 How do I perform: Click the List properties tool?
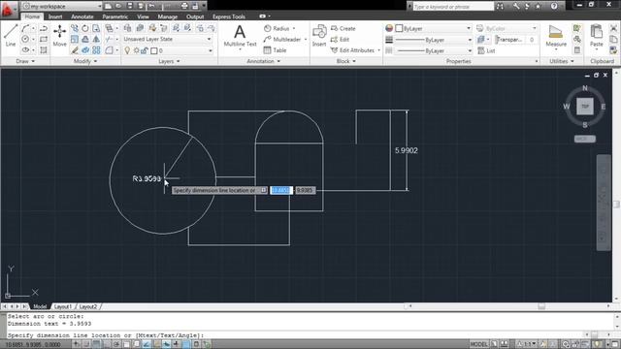(487, 50)
